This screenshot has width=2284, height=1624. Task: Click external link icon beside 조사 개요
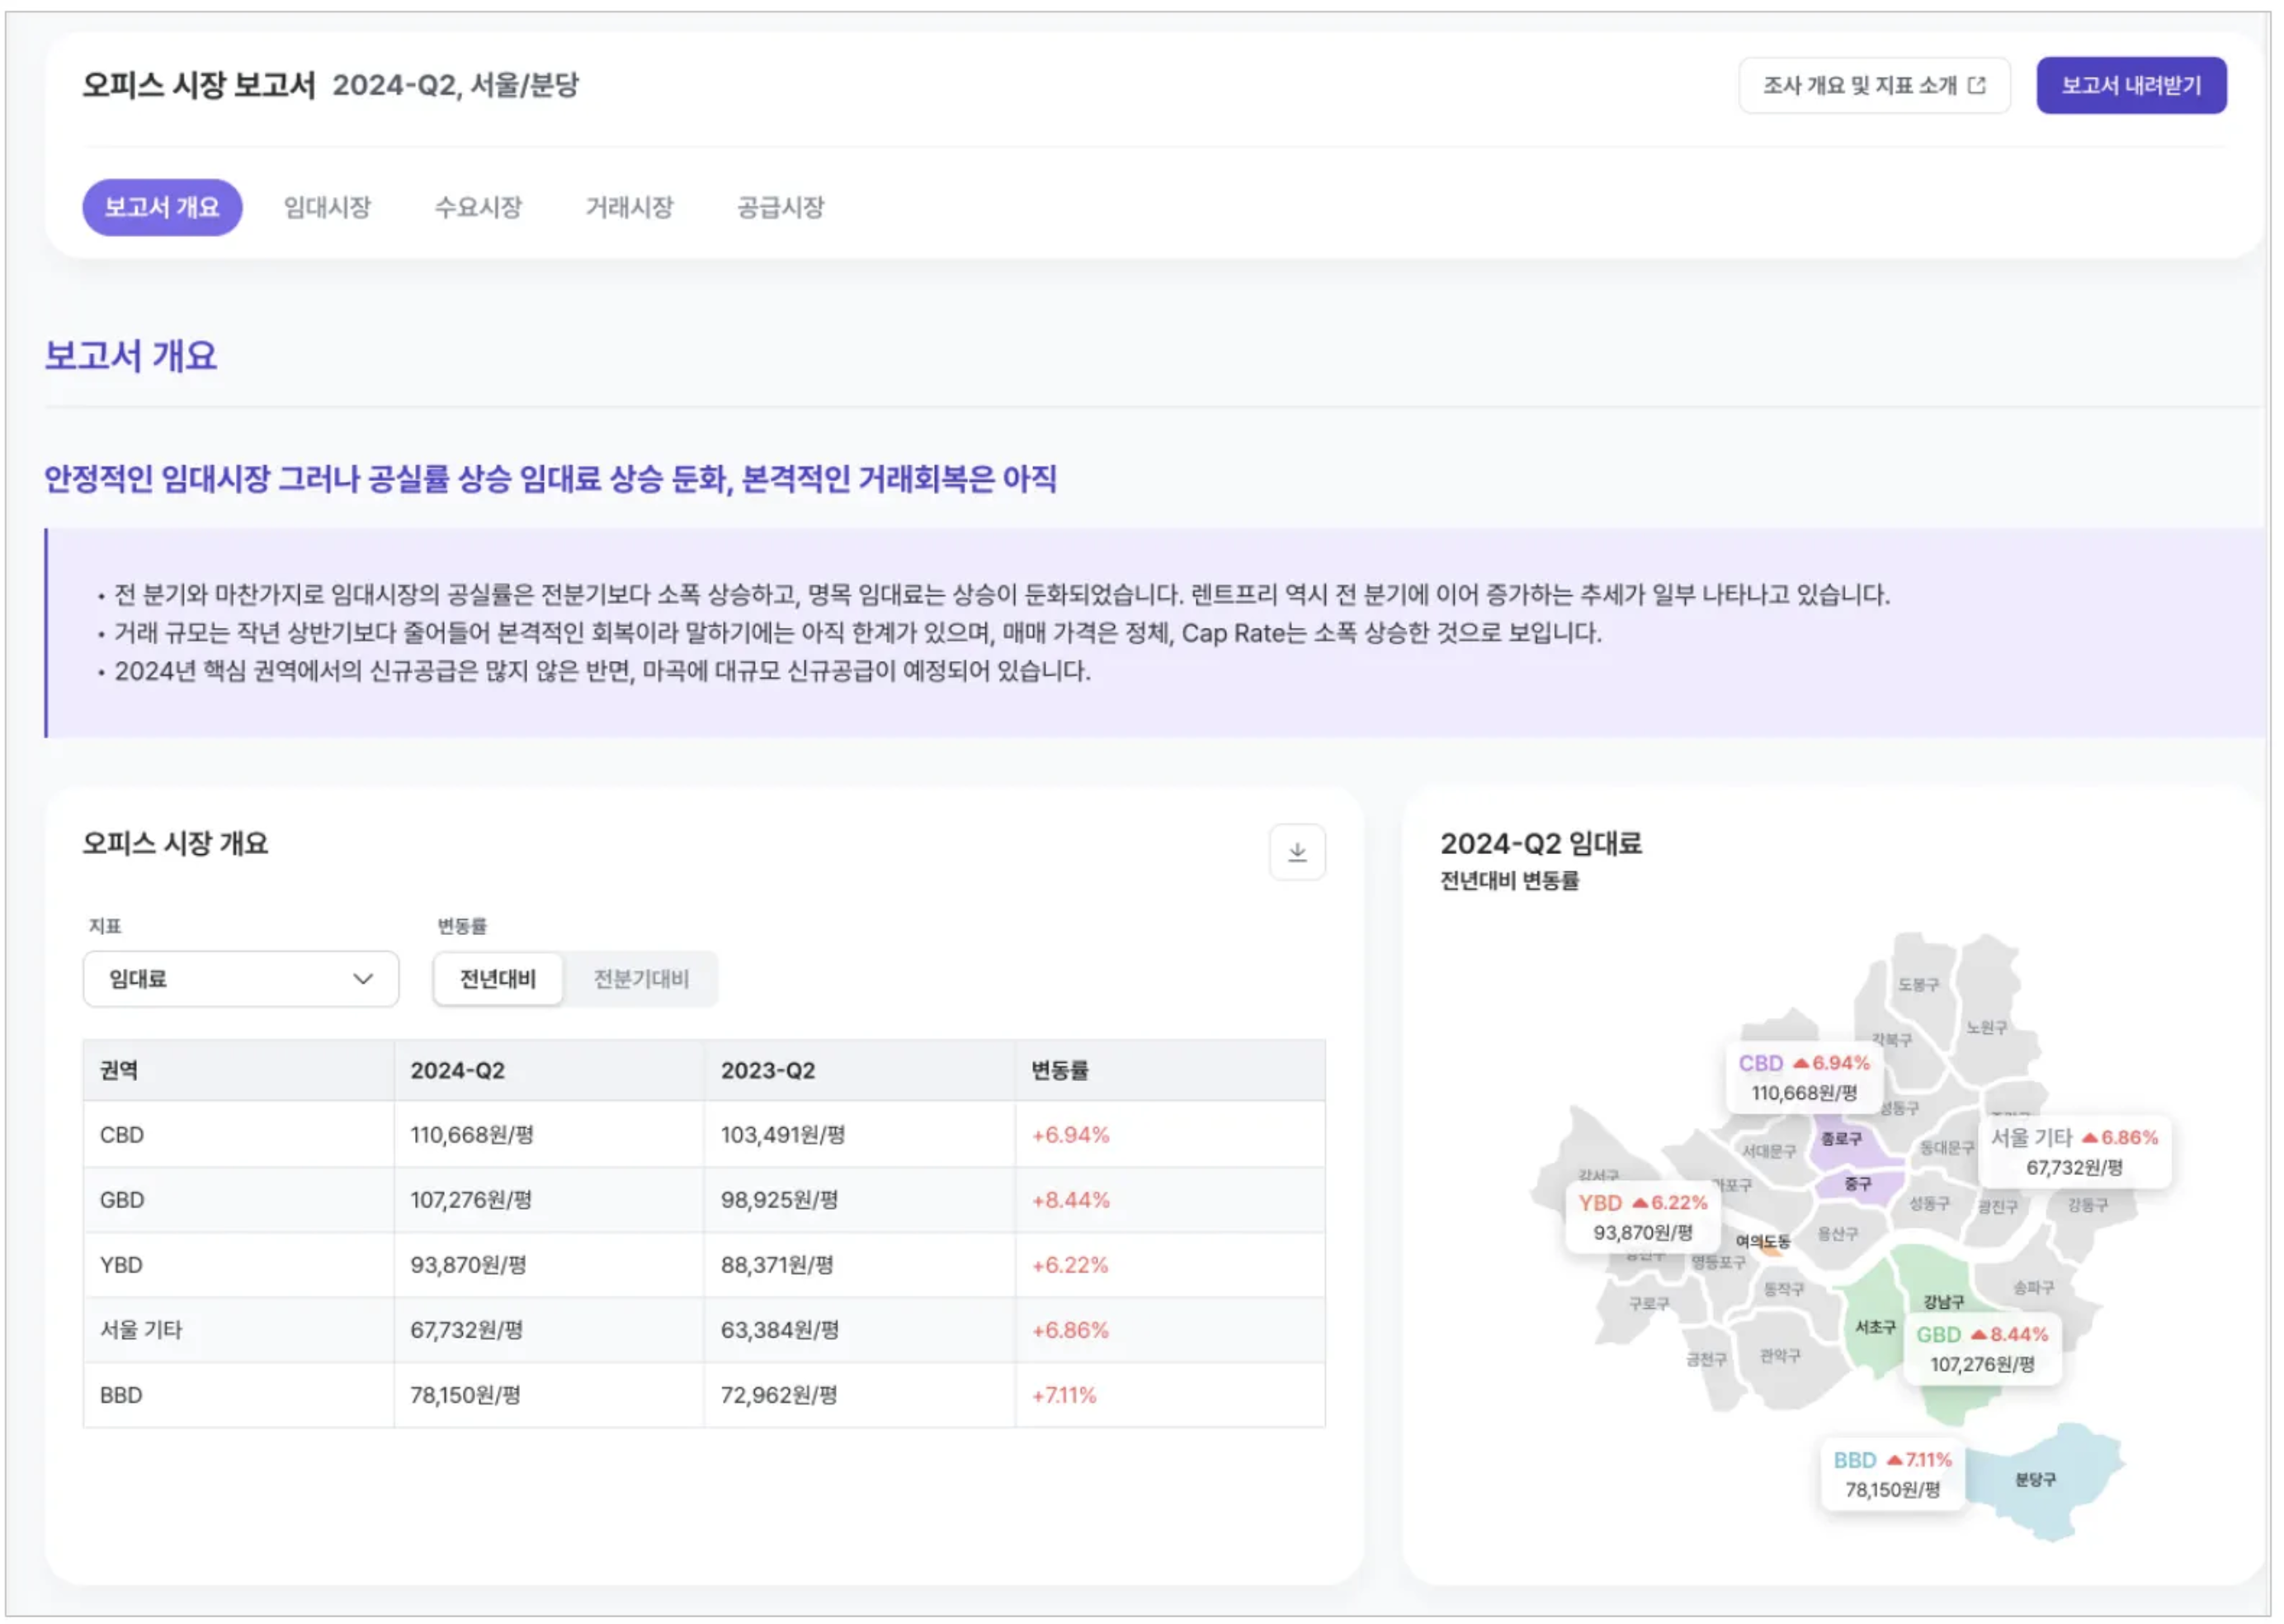coord(1977,85)
